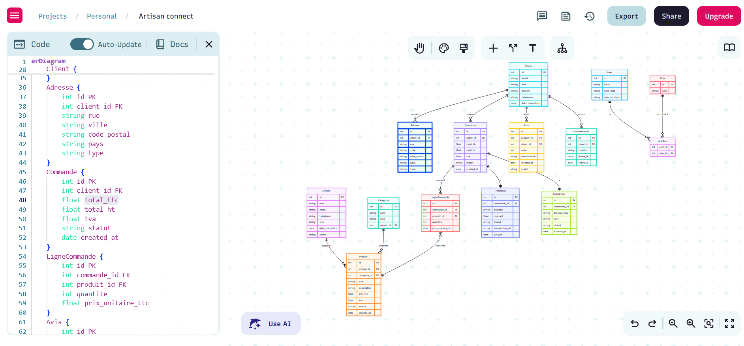
Task: Select the Commande entity in diagram
Action: pyautogui.click(x=470, y=147)
